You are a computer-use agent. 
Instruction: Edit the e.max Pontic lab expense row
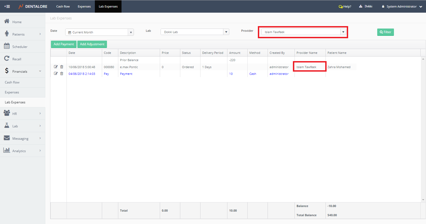click(56, 67)
